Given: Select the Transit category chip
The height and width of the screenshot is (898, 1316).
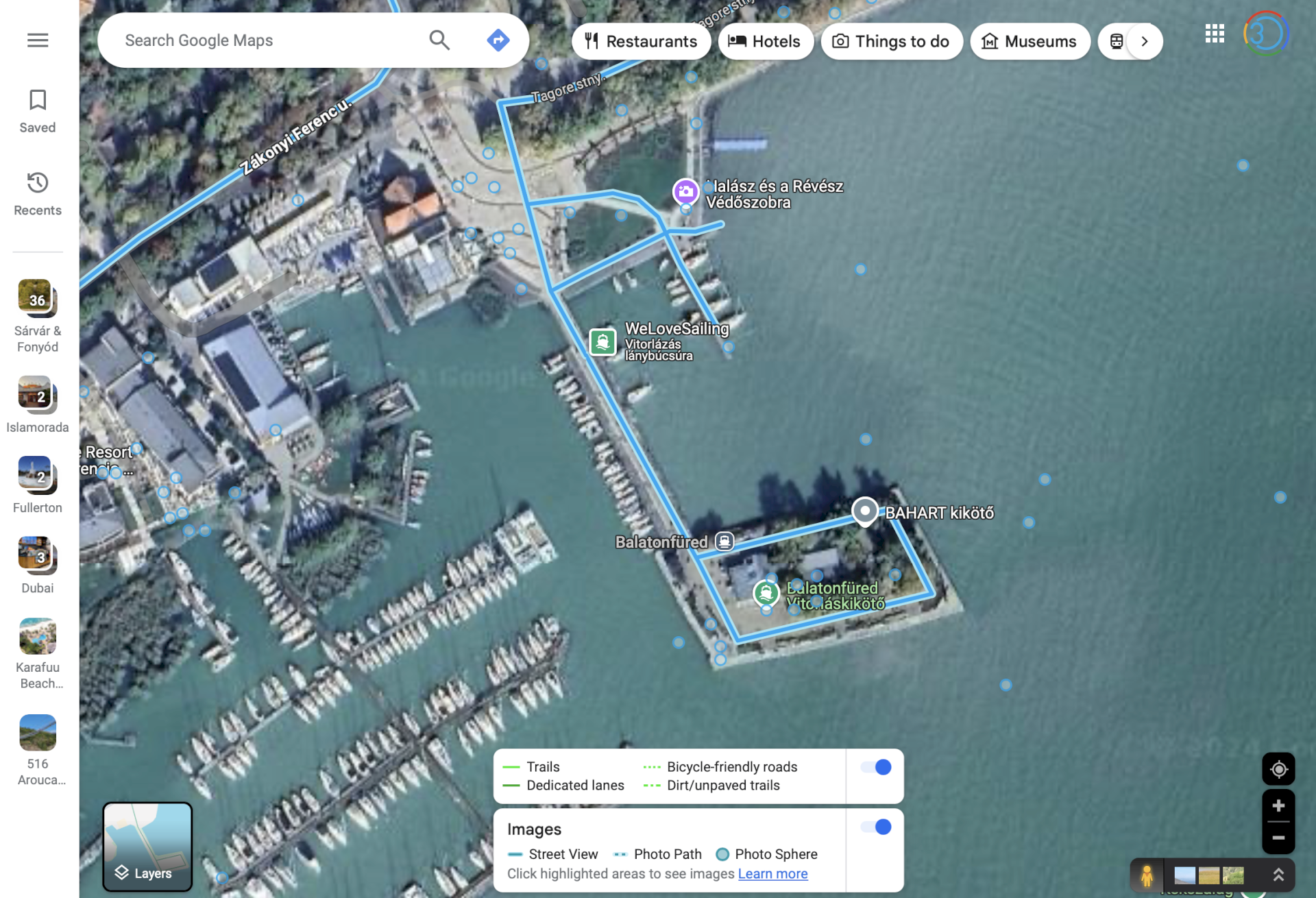Looking at the screenshot, I should (1115, 41).
